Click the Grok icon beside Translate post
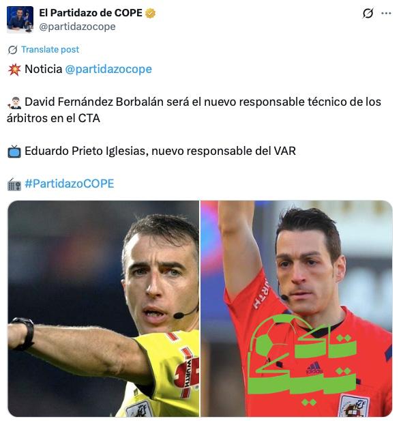Viewport: 401px width, 421px height. (12, 50)
